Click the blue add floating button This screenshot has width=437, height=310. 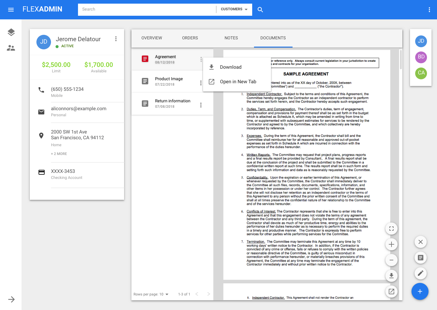[420, 292]
